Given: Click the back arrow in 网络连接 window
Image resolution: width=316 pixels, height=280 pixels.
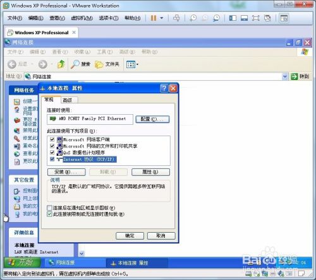Looking at the screenshot, I should pyautogui.click(x=12, y=64).
